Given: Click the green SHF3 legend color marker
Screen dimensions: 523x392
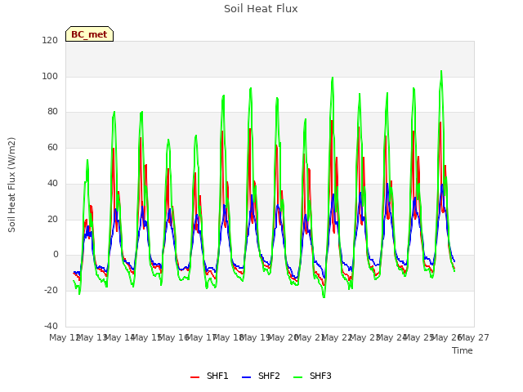Looking at the screenshot, I should coord(297,377).
